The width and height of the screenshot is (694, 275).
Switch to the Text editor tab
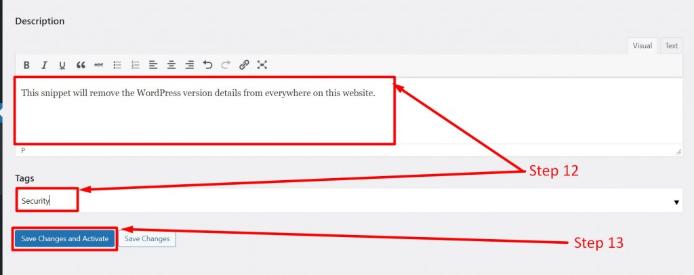click(671, 45)
